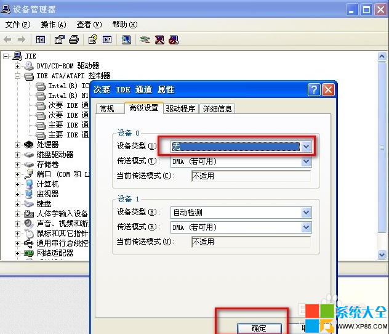Open Device 1 设备类型 dropdown
Screen dimensions: 389x334
(306, 213)
